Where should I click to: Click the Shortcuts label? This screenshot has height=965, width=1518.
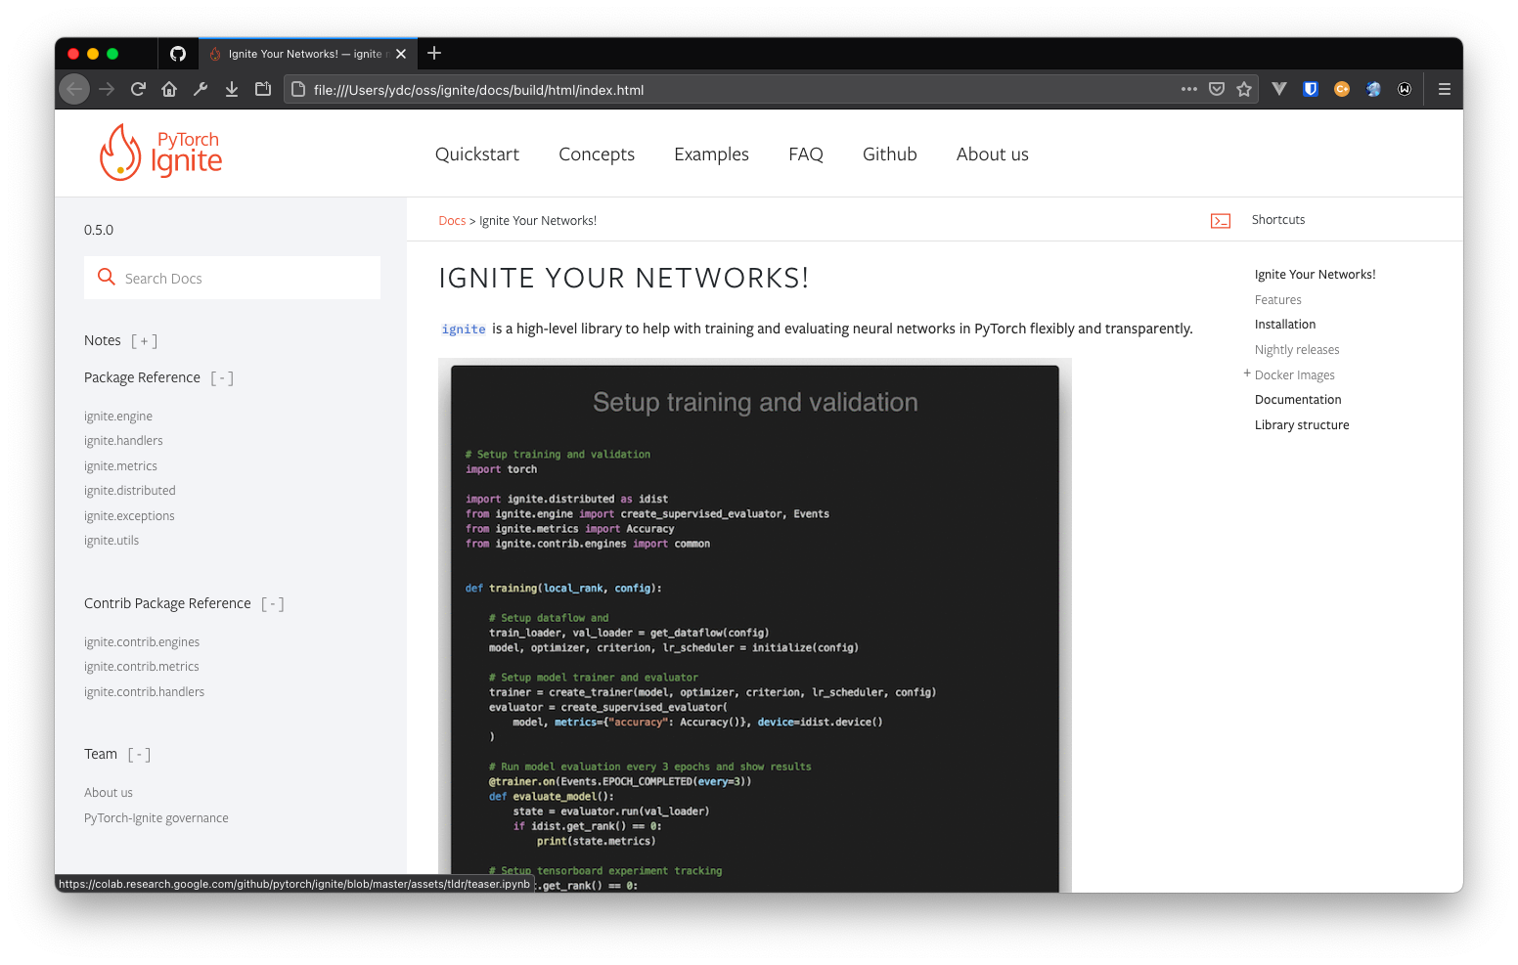click(x=1278, y=220)
